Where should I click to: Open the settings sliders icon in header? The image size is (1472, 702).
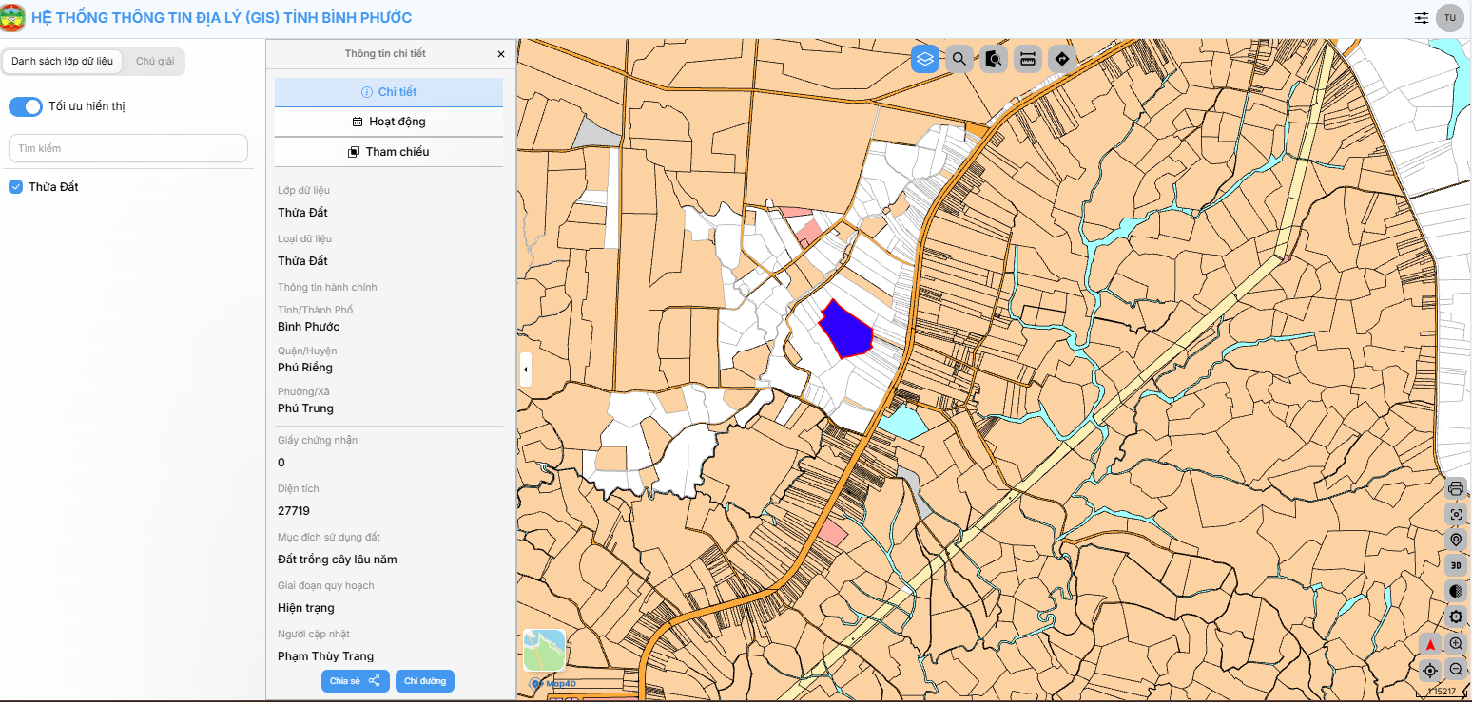pos(1422,18)
